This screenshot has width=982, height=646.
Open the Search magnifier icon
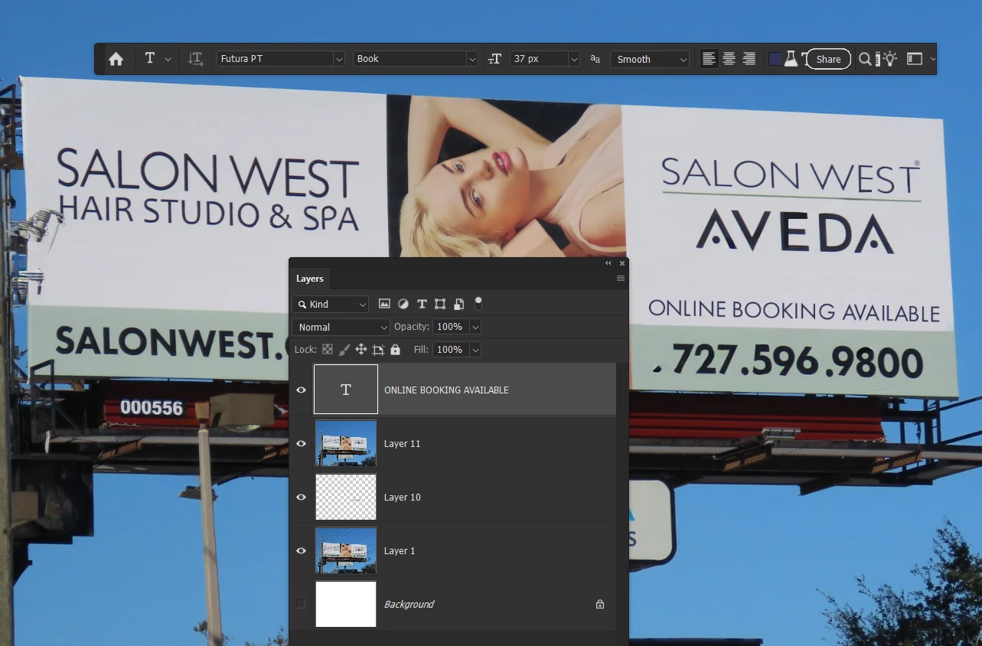pyautogui.click(x=865, y=59)
